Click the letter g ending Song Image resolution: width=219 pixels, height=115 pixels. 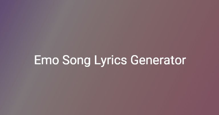tap(87, 62)
